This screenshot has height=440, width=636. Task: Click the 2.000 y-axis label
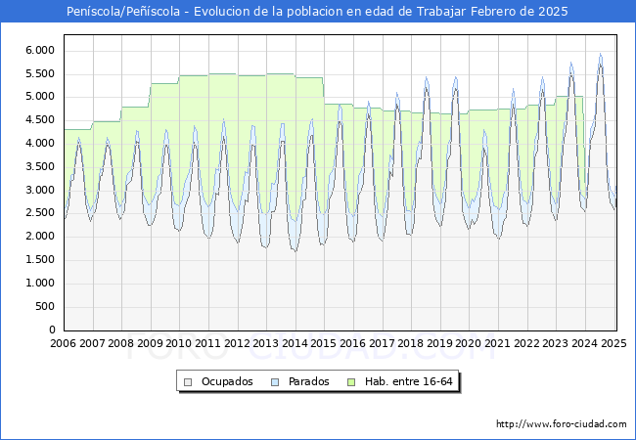(40, 237)
